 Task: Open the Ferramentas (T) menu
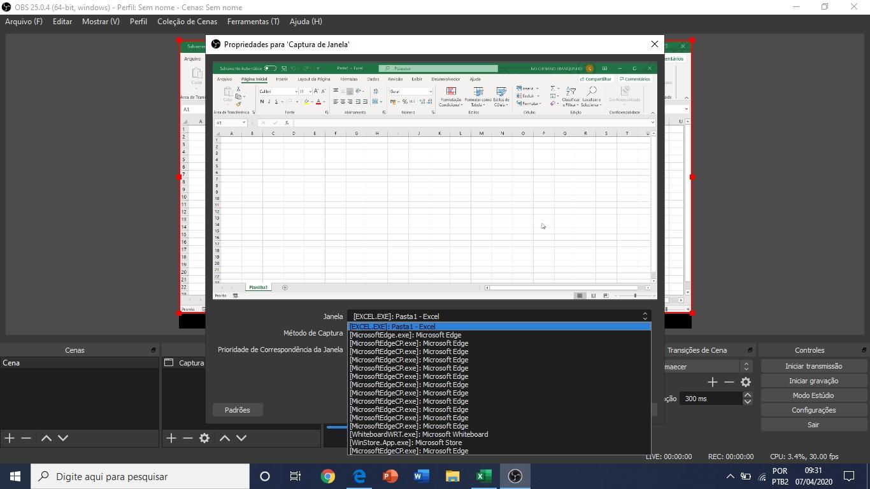click(253, 22)
